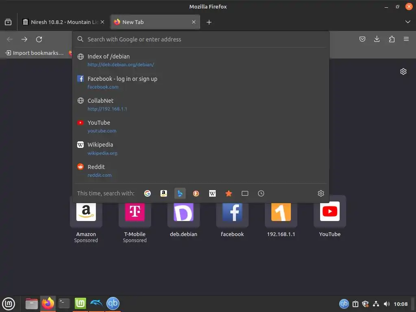Personalize new tab gear icon
Viewport: 416px width, 312px height.
tap(403, 71)
